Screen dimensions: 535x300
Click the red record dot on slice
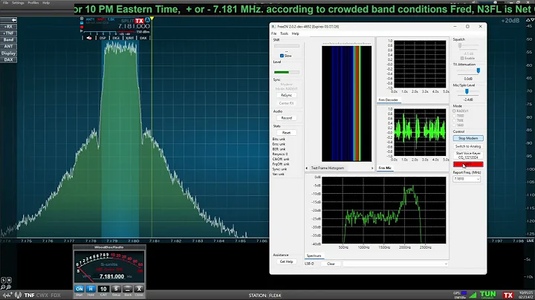pos(82,27)
